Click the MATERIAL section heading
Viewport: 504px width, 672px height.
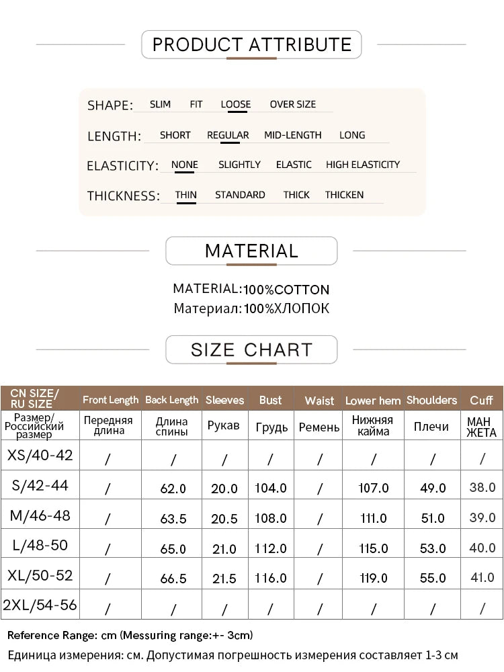(251, 251)
